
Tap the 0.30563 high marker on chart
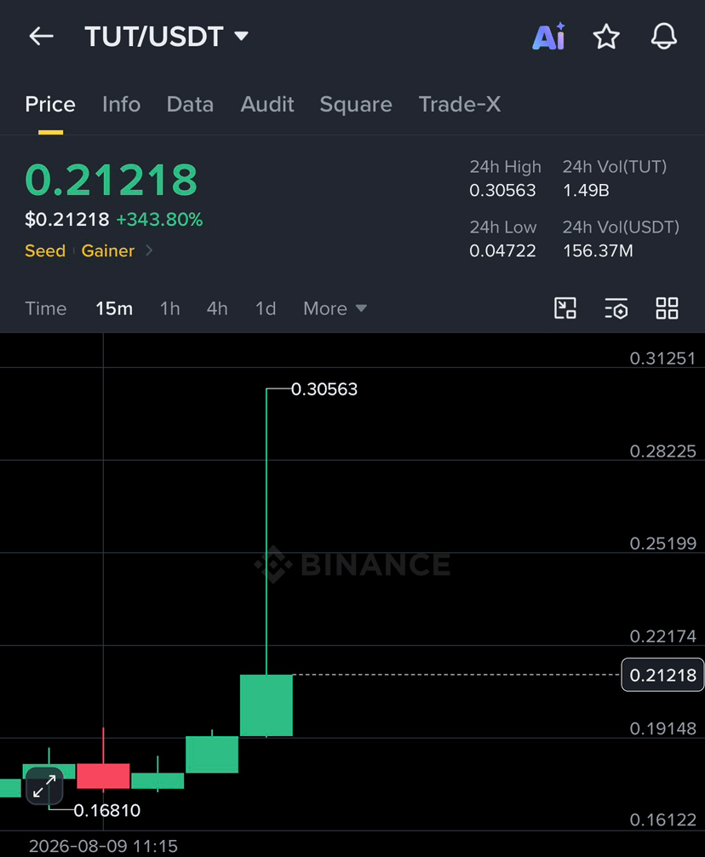(x=324, y=389)
